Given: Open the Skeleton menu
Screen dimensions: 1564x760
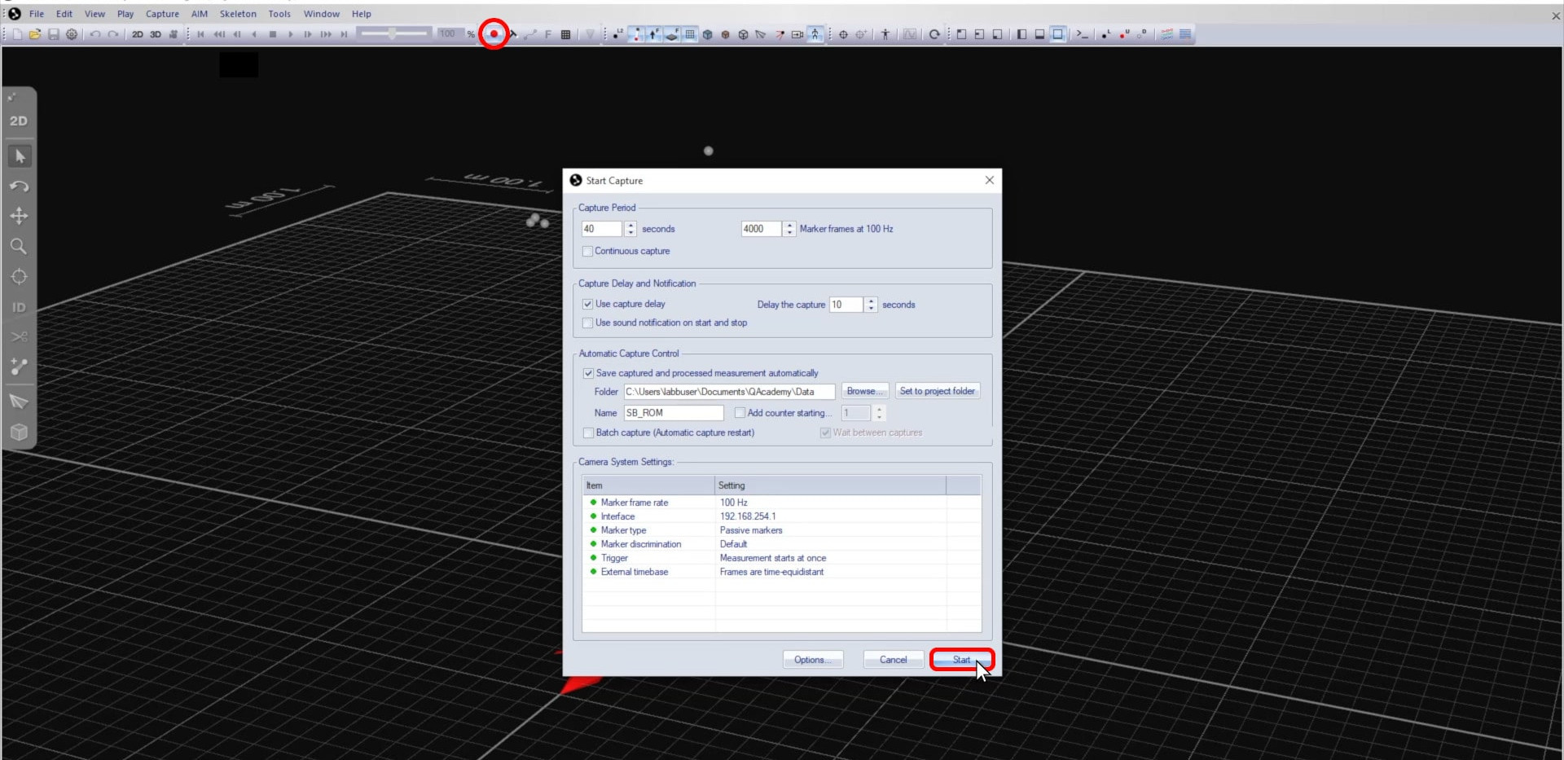Looking at the screenshot, I should pyautogui.click(x=238, y=14).
